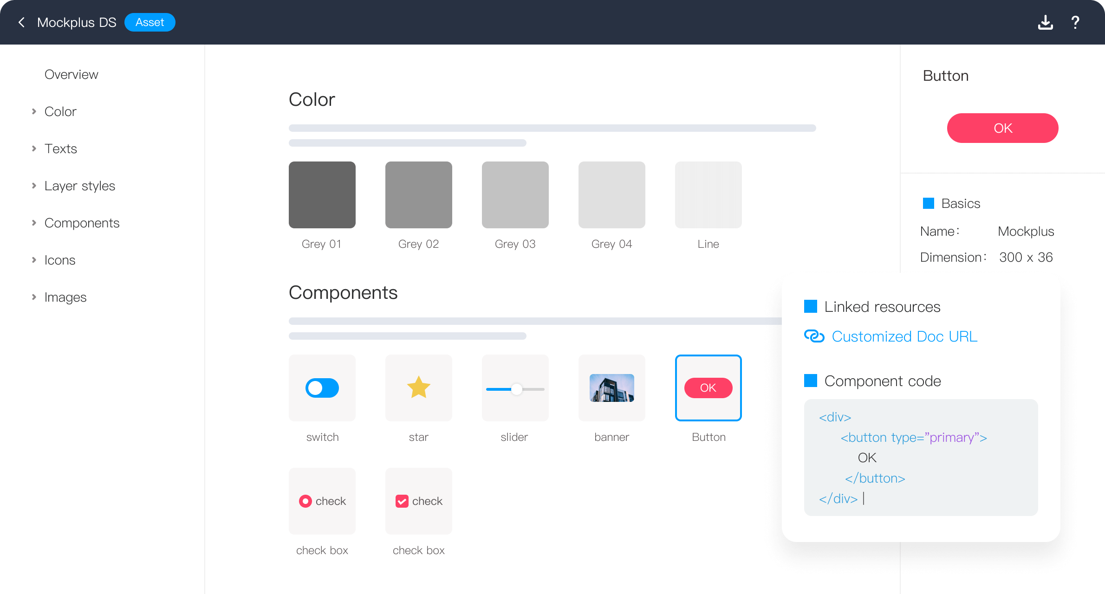Click the blue square next to Basics
1105x594 pixels.
pos(929,203)
